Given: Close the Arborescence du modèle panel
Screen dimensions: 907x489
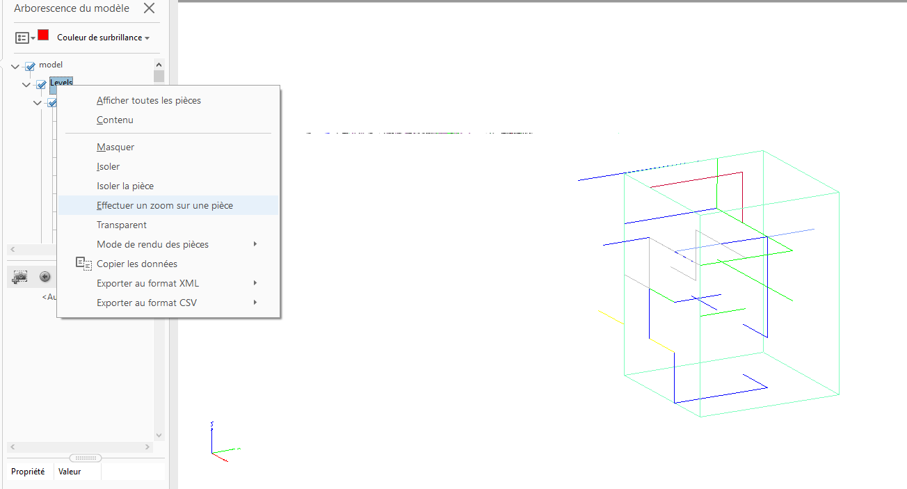Looking at the screenshot, I should click(149, 8).
